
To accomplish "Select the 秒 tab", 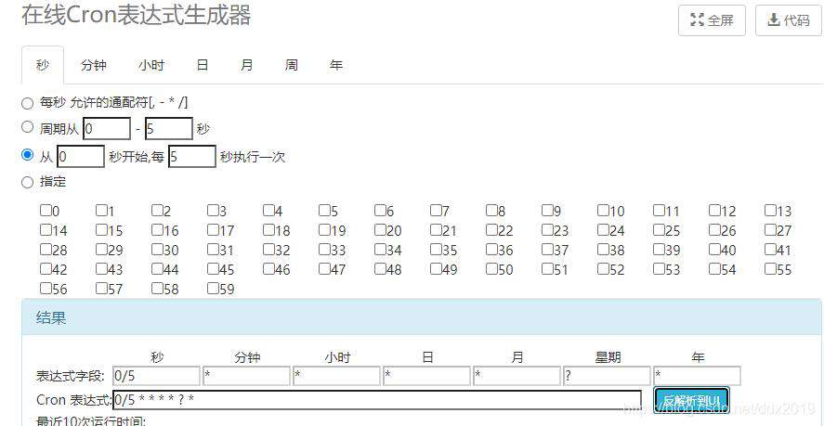I will (43, 65).
